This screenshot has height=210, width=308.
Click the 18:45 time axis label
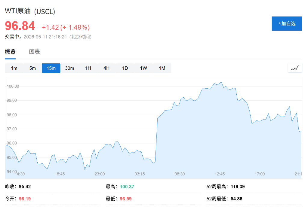[x=60, y=174]
